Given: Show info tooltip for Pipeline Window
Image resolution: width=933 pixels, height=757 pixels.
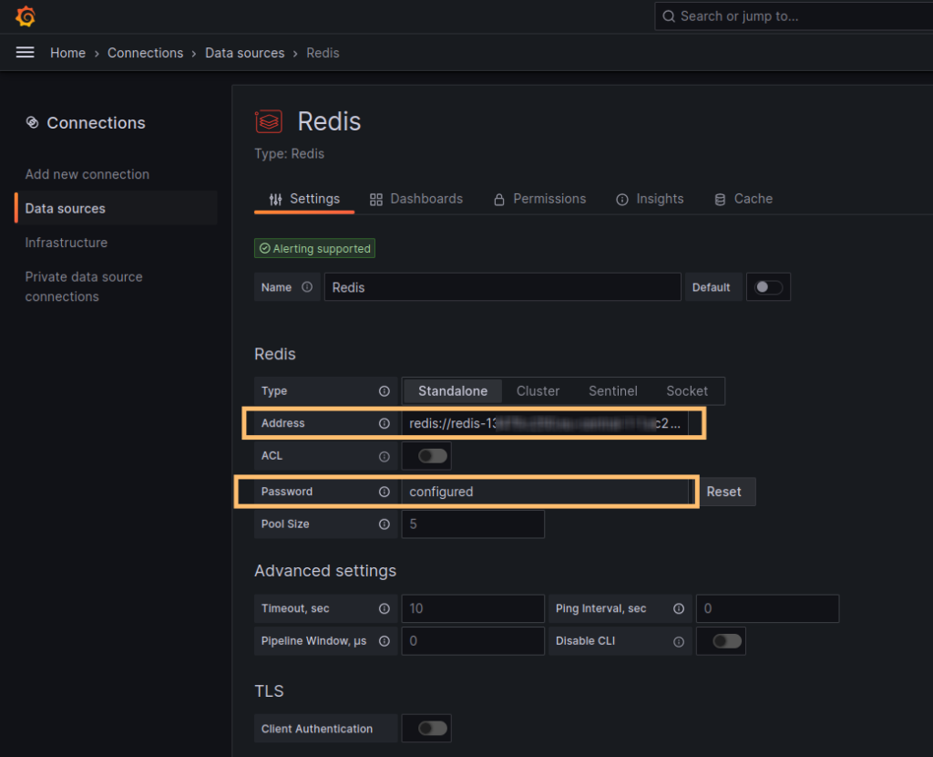Looking at the screenshot, I should 384,641.
